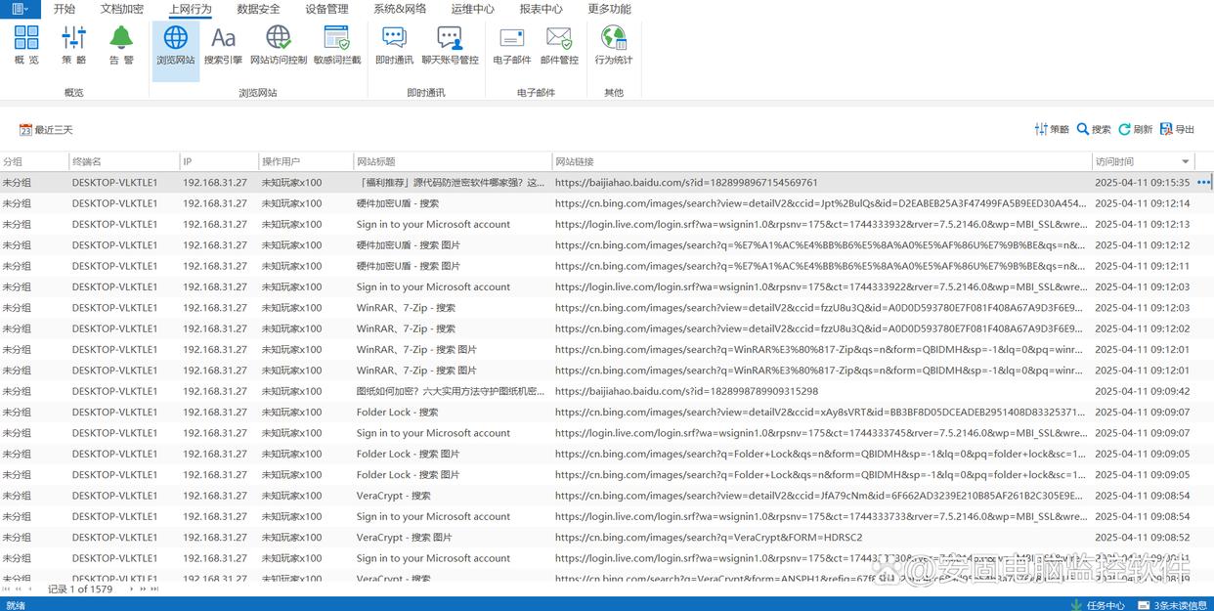Click the 访问时间 column sort arrow
Viewport: 1214px width, 611px height.
click(x=1186, y=162)
